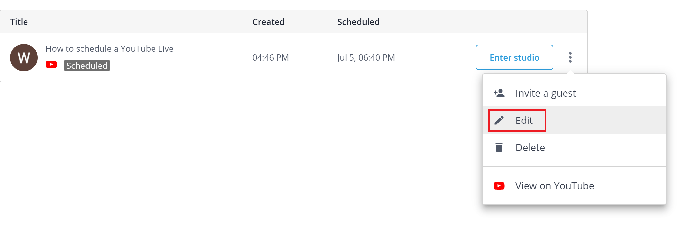
Task: Click the Title column header
Action: [x=19, y=22]
